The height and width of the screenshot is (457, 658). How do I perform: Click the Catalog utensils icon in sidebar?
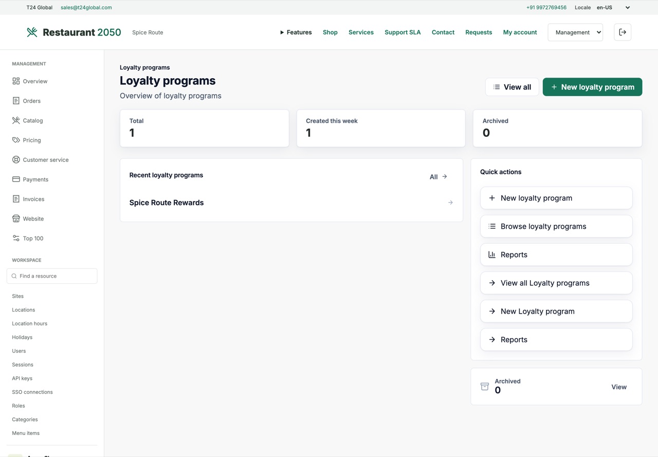16,120
